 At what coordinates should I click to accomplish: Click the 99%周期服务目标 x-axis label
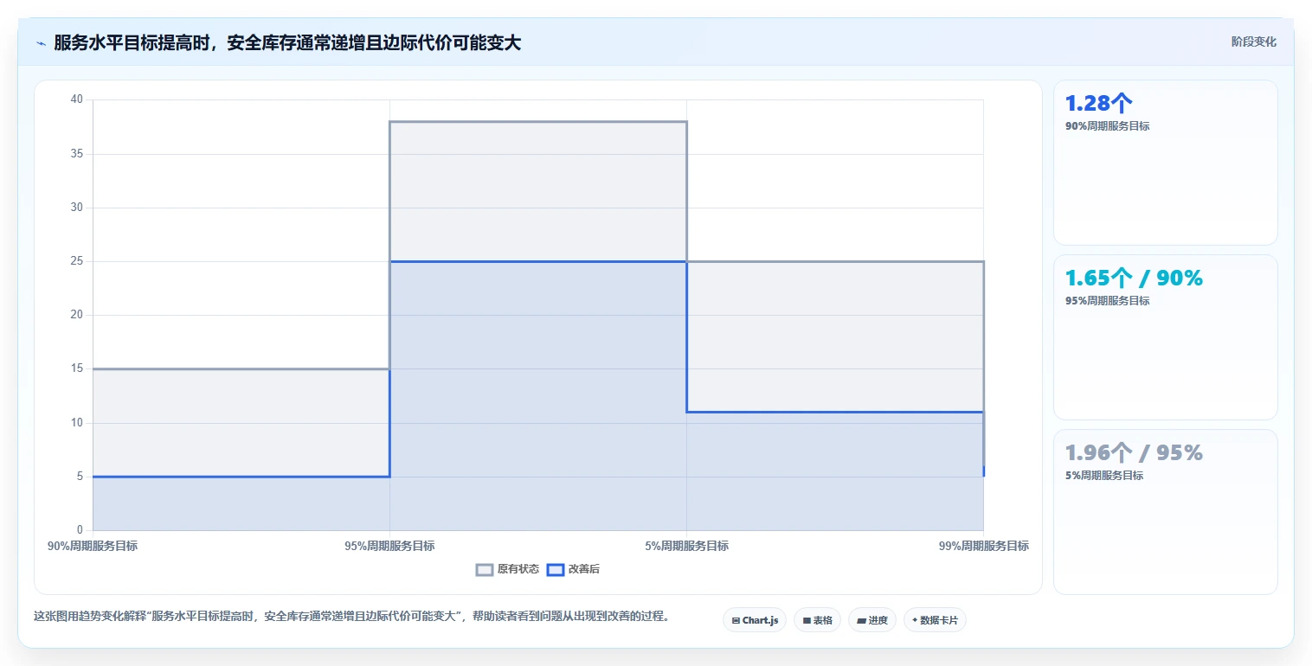(984, 546)
